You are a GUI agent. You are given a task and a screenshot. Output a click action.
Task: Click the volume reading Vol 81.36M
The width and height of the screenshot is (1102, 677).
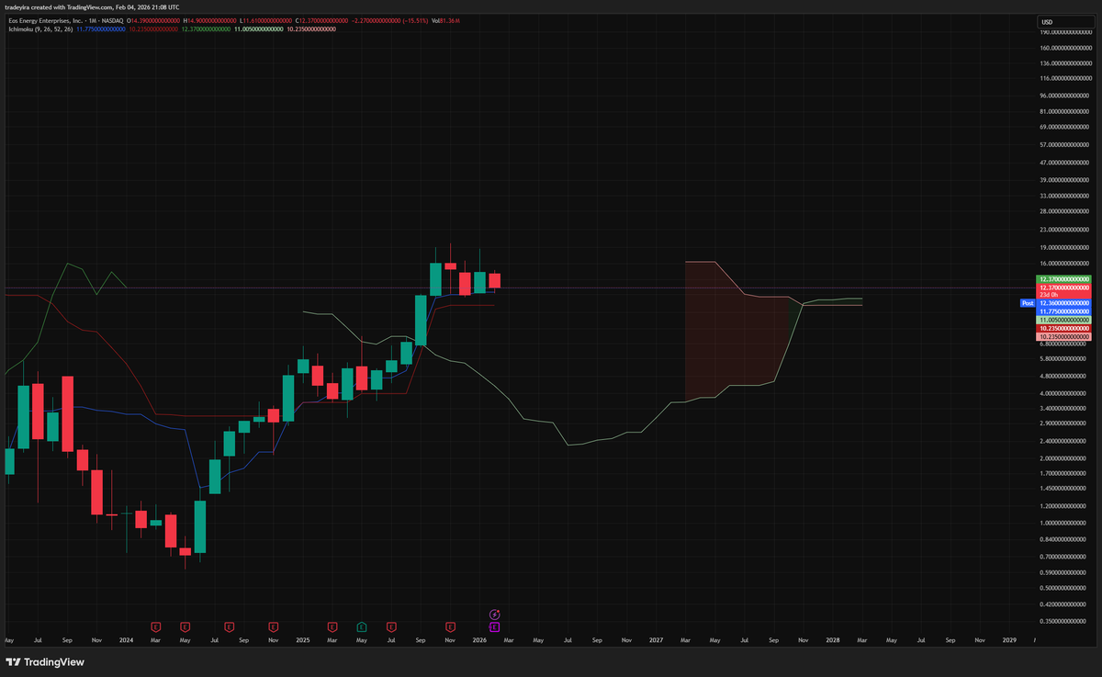(446, 20)
